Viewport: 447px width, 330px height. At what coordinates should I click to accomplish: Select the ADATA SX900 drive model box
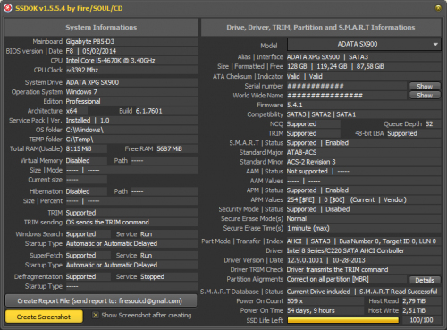364,44
